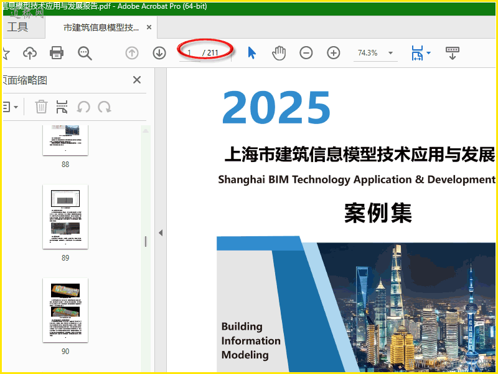The image size is (498, 374).
Task: Close the 市建筑信息模型技 document tab
Action: coord(149,27)
